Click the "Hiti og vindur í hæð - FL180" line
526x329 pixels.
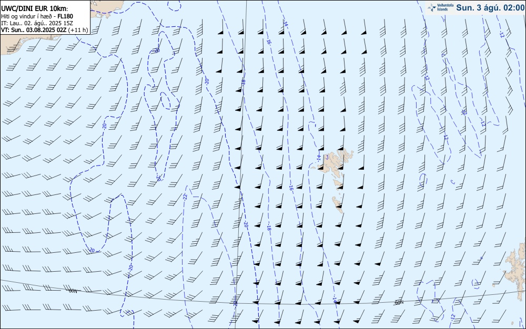(37, 16)
